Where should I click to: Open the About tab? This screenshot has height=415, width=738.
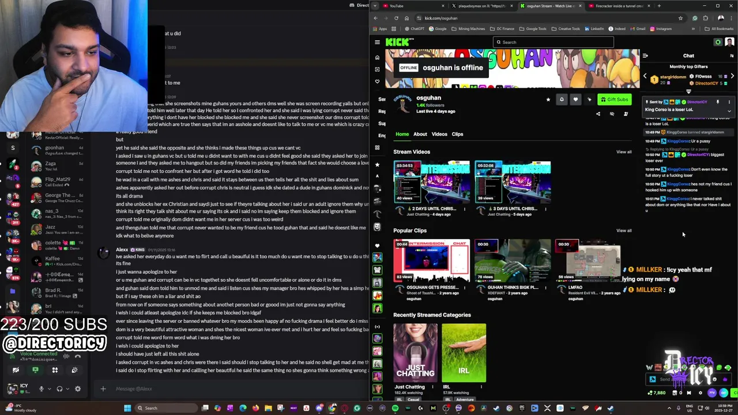(420, 134)
